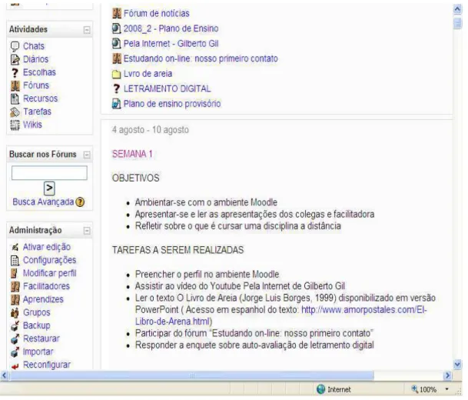Image resolution: width=468 pixels, height=400 pixels.
Task: Click the Plano de ensino provisório file icon
Action: click(x=116, y=104)
